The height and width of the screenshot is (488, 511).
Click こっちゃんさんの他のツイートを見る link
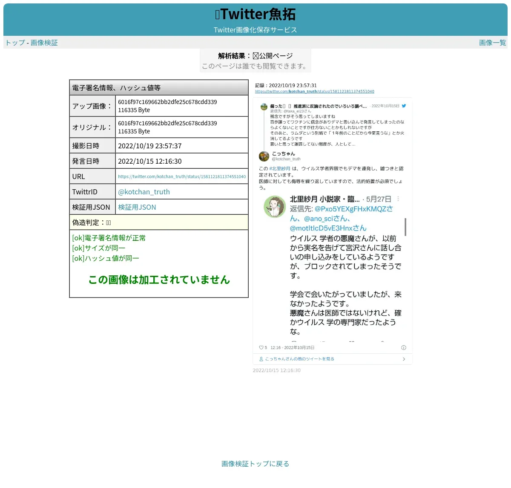tap(300, 359)
